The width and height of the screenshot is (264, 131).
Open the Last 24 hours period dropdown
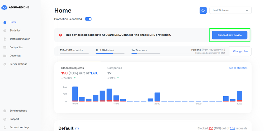coord(230,11)
